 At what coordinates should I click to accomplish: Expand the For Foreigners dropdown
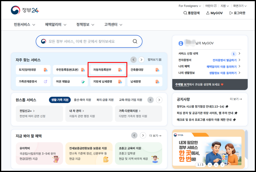click(190, 5)
